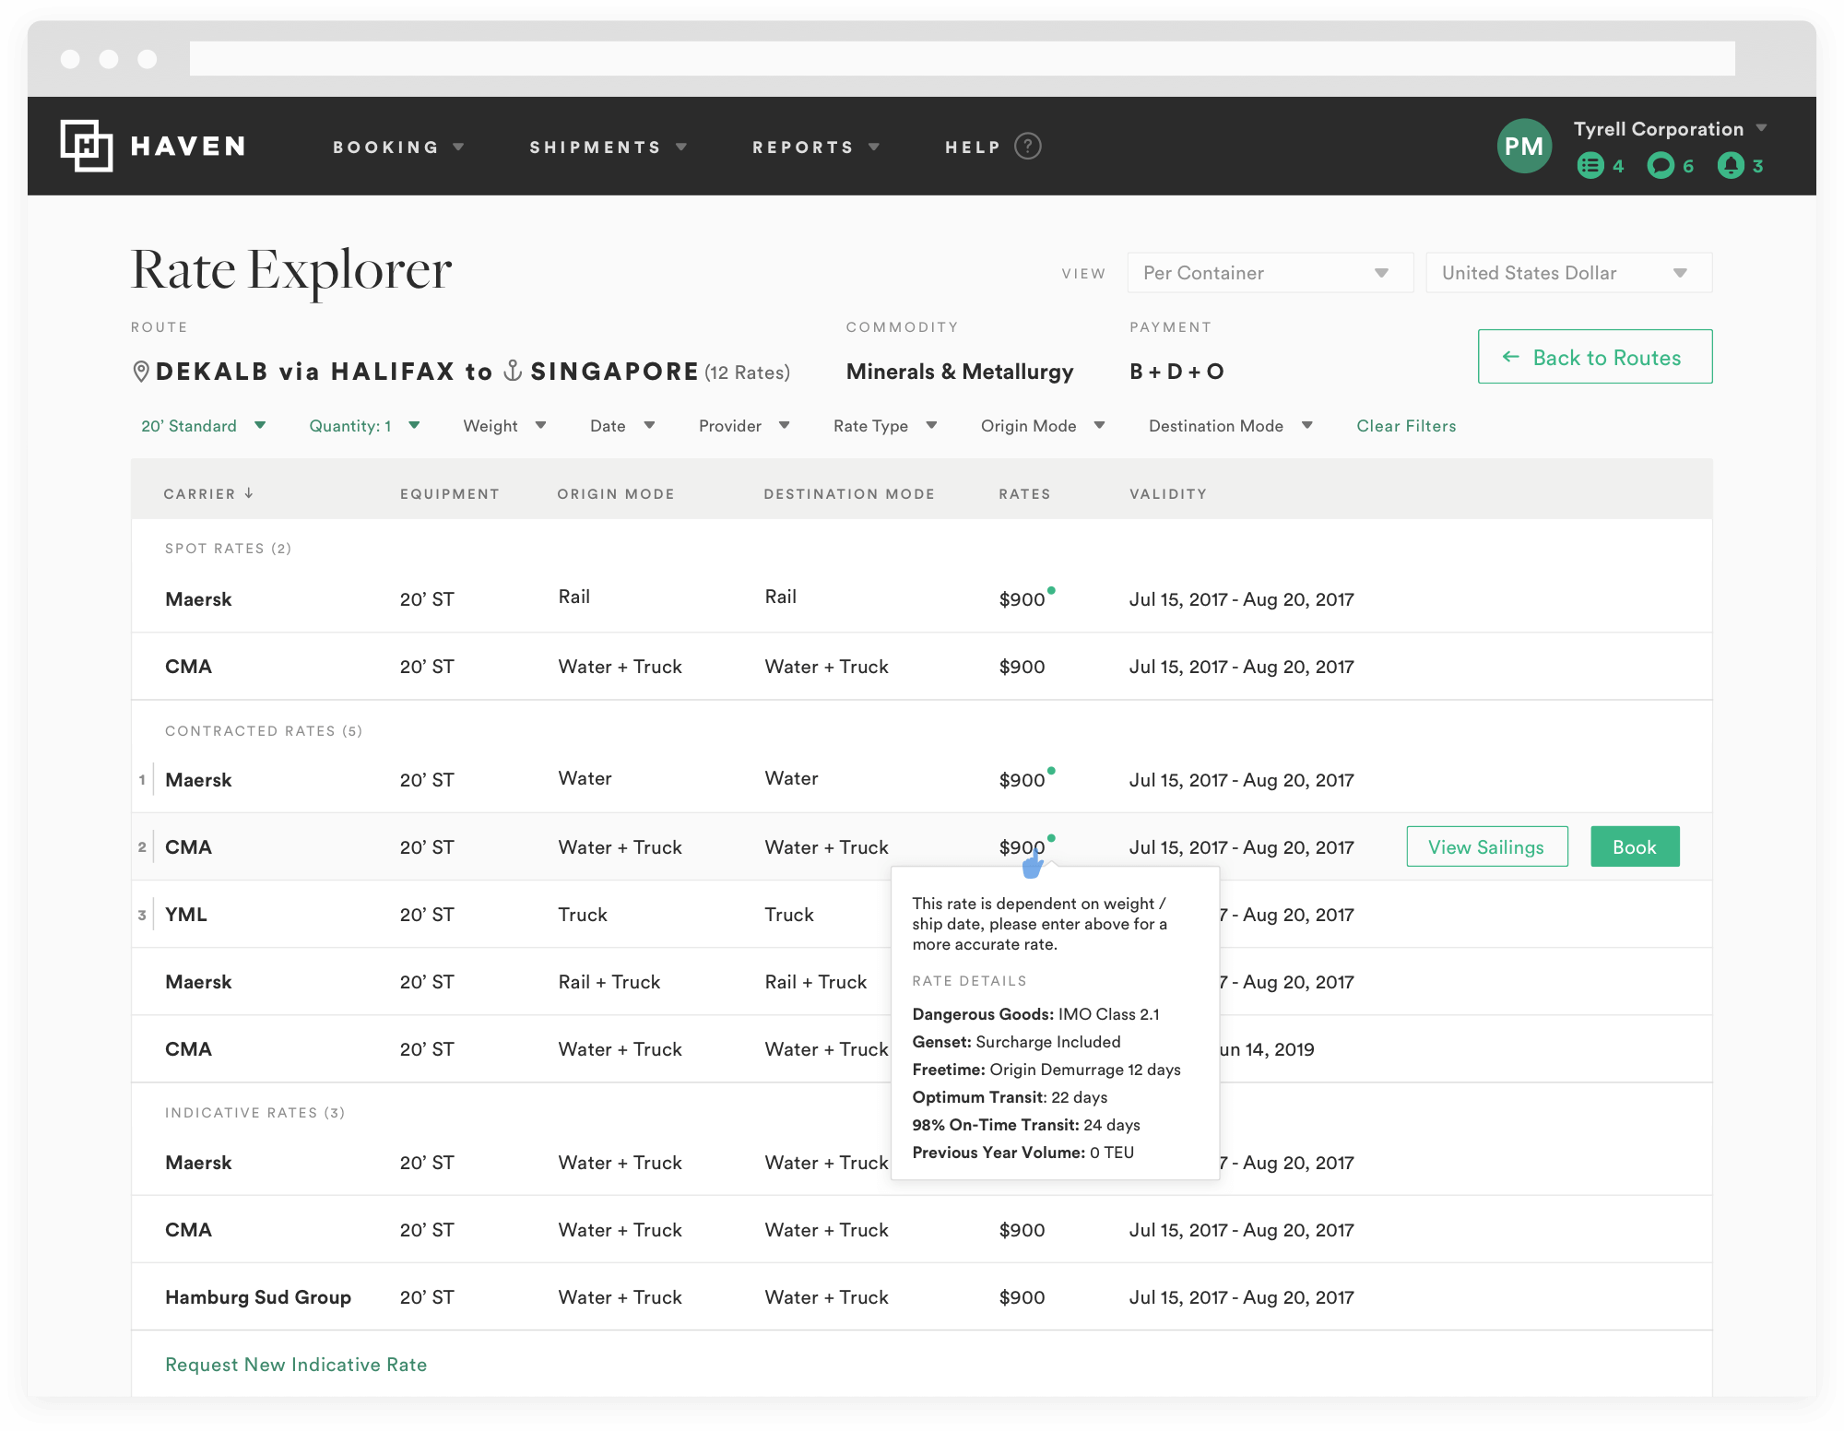Click View Sailings for the CMA row
The image size is (1844, 1431).
(x=1487, y=846)
